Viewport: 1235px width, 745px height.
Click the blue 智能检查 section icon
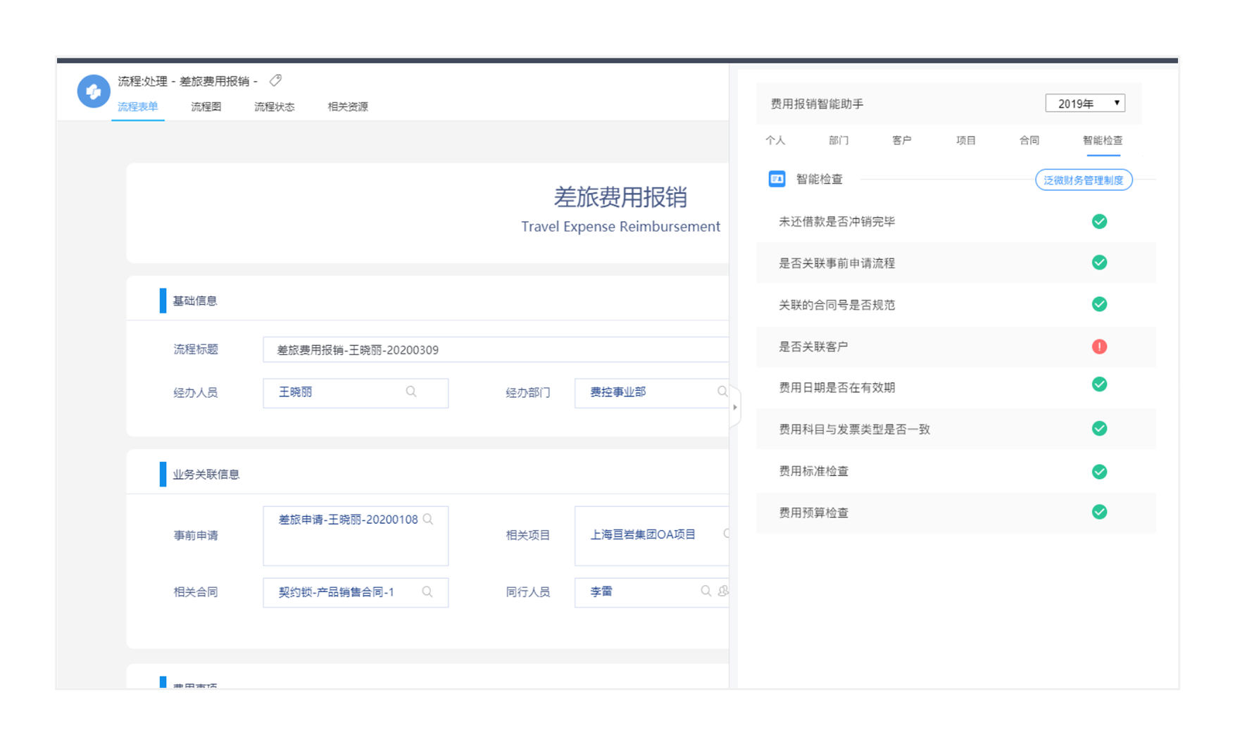(777, 180)
